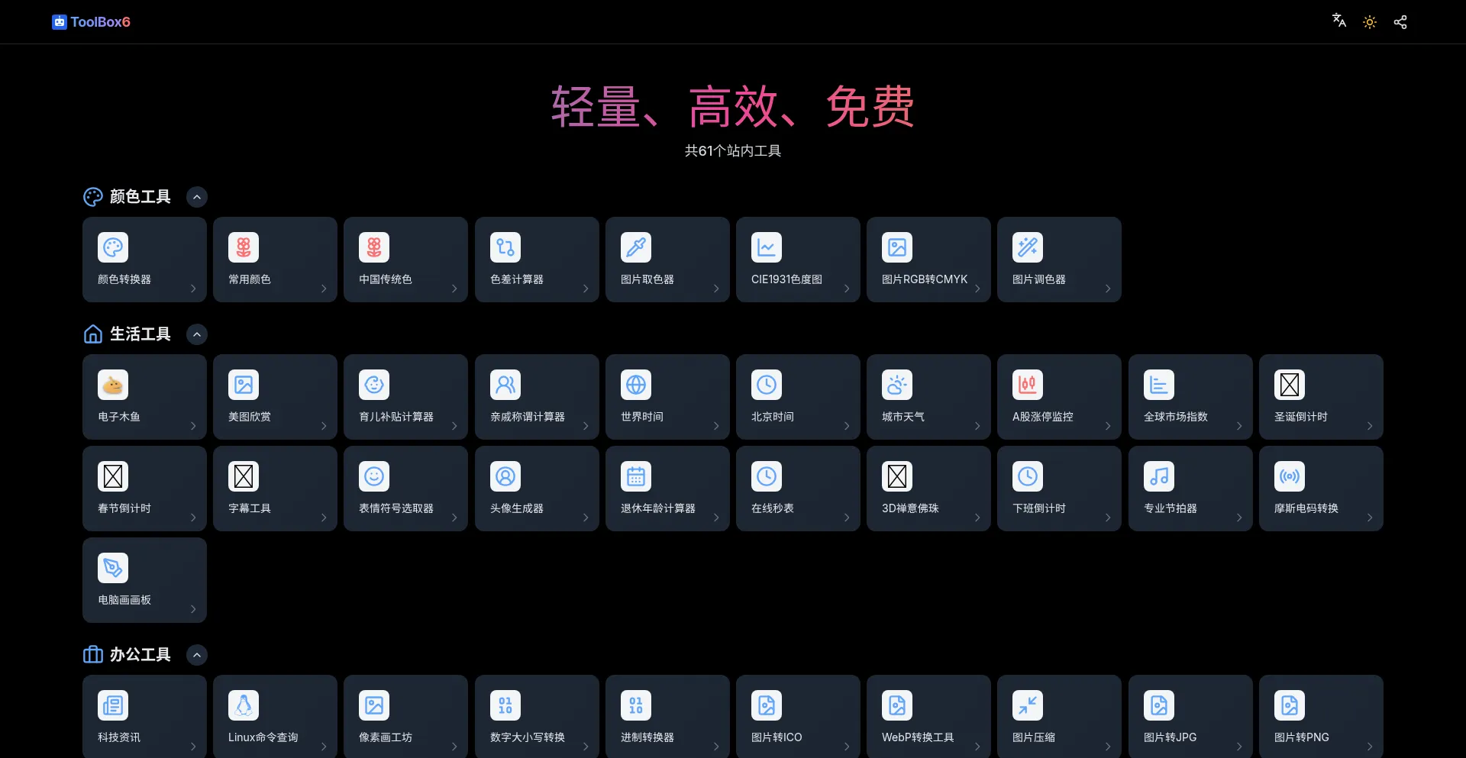Open the 颜色转换器 palette icon
This screenshot has width=1466, height=758.
coord(113,247)
